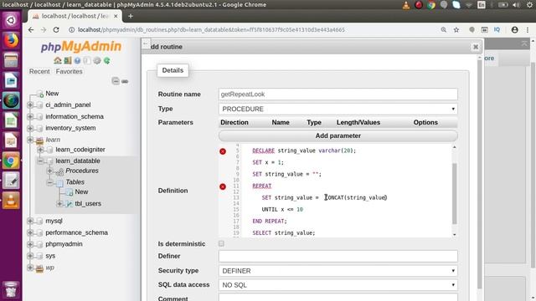Viewport: 536px width, 301px height.
Task: Open the system power menu icon
Action: pyautogui.click(x=529, y=5)
